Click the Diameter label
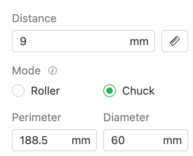 127,117
